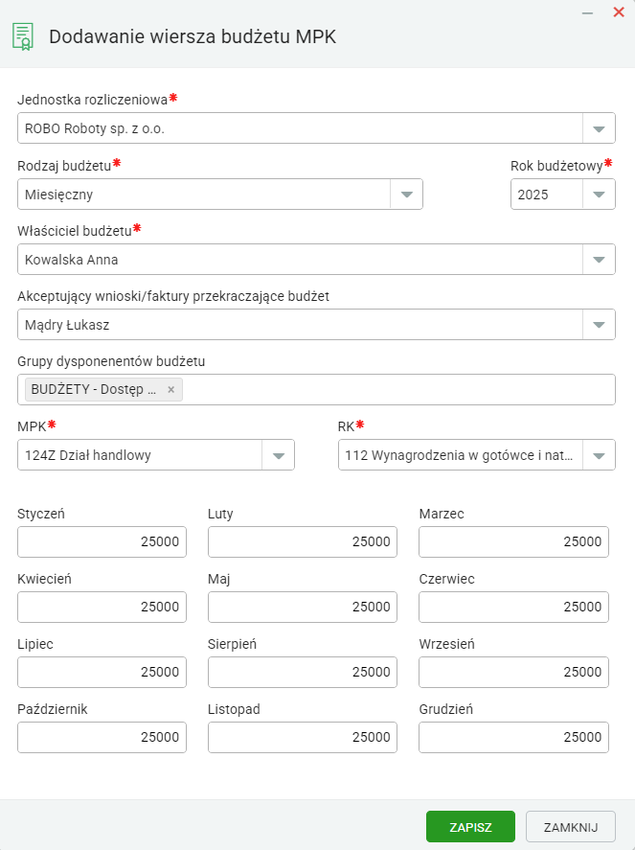Open Akceptujący wnioski dropdown arrow
This screenshot has width=635, height=850.
coord(599,325)
